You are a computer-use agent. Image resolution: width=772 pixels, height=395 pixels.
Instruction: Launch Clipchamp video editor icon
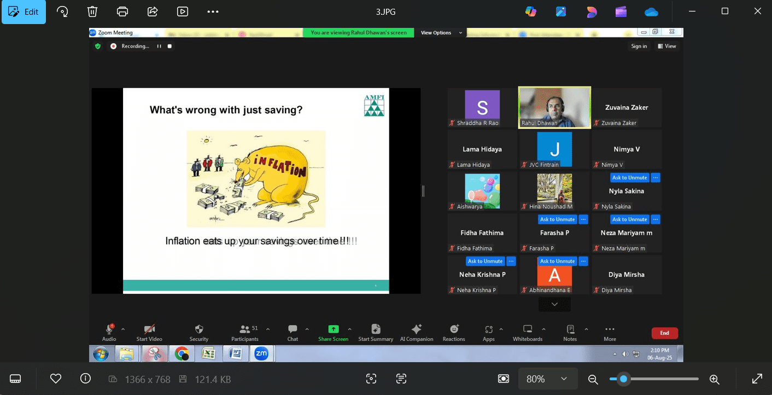click(621, 11)
